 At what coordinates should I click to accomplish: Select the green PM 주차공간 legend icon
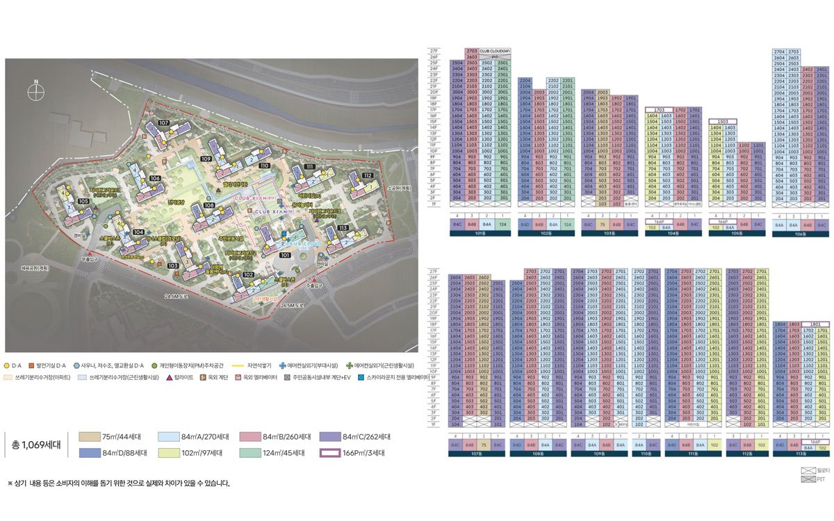[x=153, y=365]
